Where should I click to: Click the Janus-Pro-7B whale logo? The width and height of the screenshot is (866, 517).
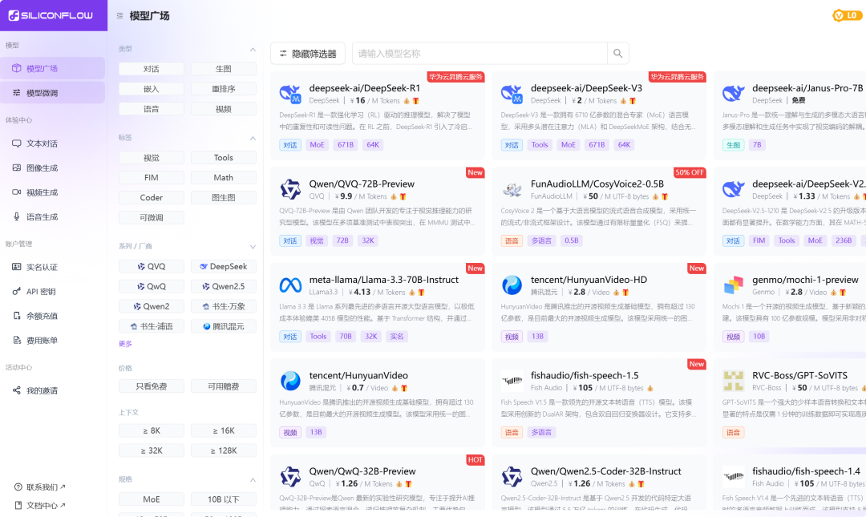click(734, 94)
